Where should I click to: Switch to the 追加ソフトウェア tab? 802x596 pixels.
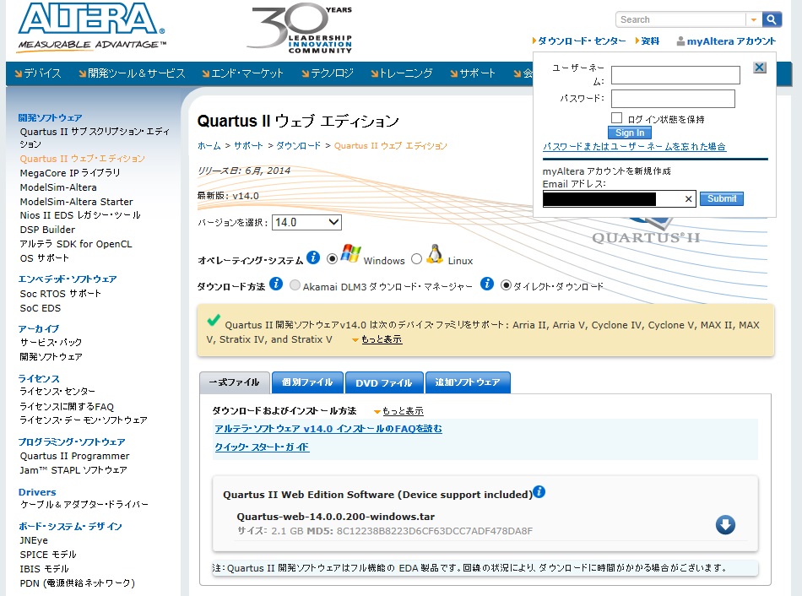point(468,382)
